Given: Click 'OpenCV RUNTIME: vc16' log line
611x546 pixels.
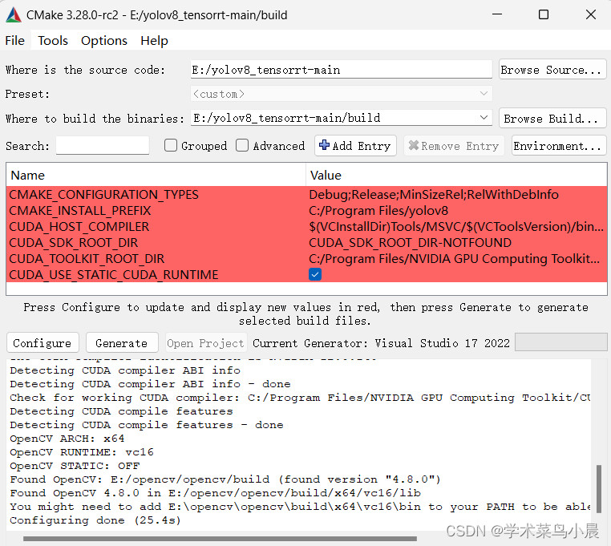Looking at the screenshot, I should coord(82,452).
